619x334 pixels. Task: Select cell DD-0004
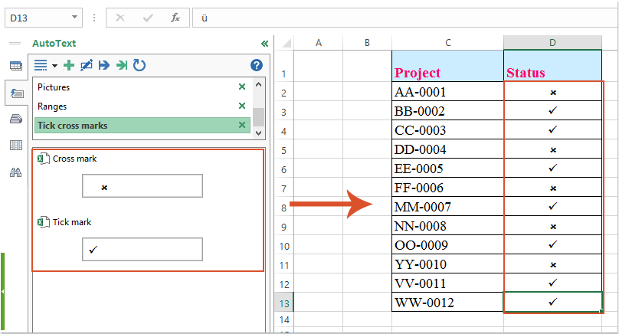tap(447, 149)
